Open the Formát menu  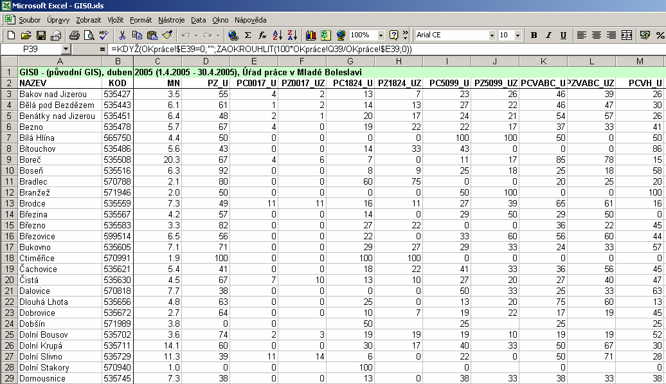[x=141, y=20]
